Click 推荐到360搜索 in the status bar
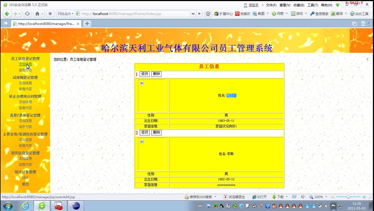374x211 pixels. point(198,197)
